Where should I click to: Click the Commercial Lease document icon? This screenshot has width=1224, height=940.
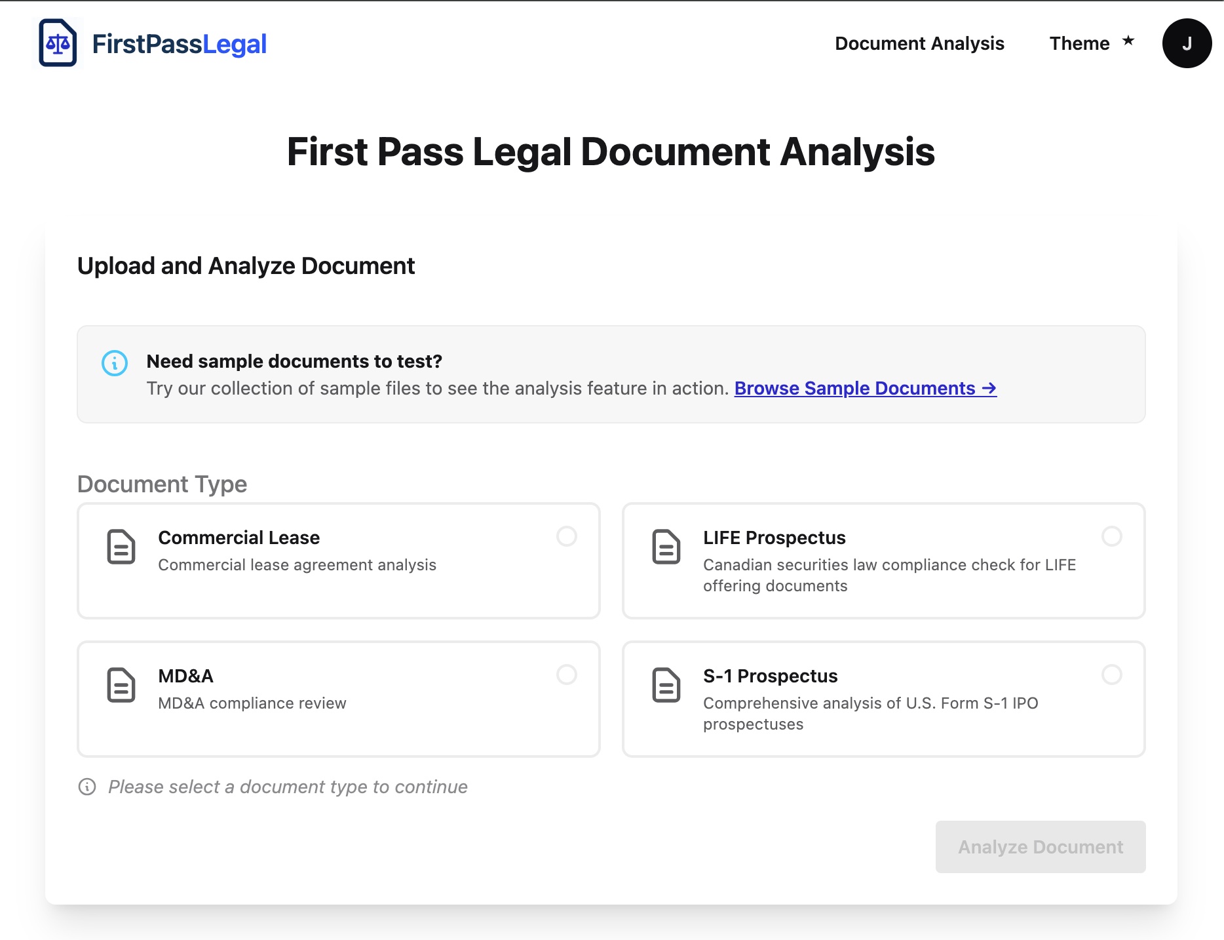point(121,547)
